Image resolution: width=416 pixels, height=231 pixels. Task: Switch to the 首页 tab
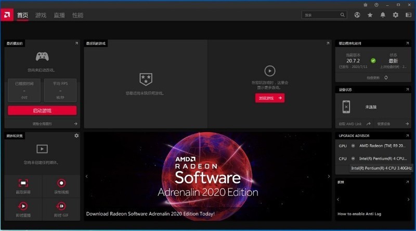click(22, 15)
